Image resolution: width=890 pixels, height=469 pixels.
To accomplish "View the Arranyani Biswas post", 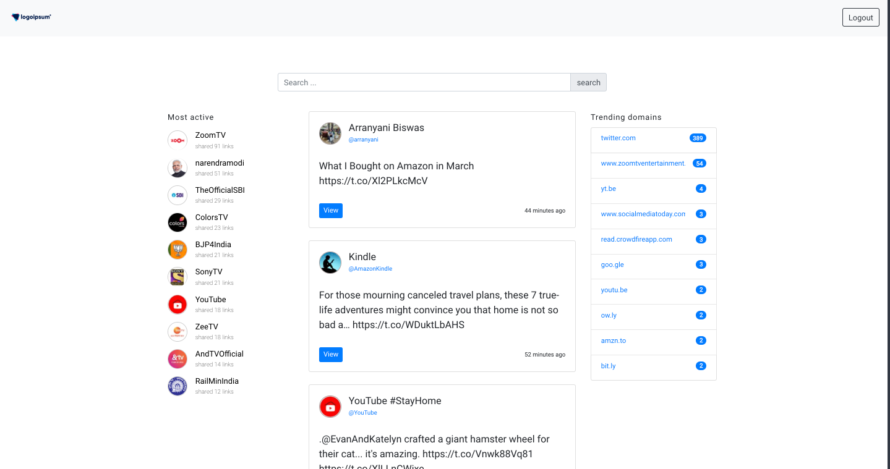I will tap(331, 211).
